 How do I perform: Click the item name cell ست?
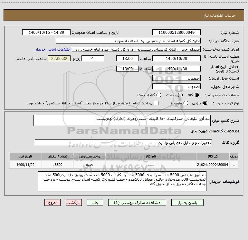151,165
